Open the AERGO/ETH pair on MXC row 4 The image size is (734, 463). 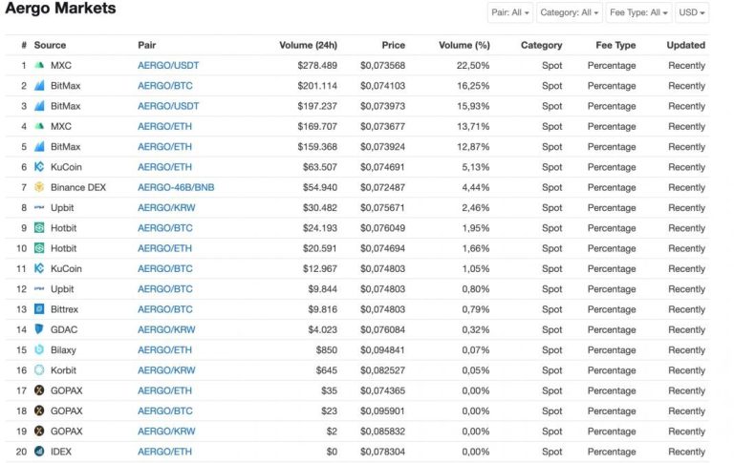[x=164, y=126]
